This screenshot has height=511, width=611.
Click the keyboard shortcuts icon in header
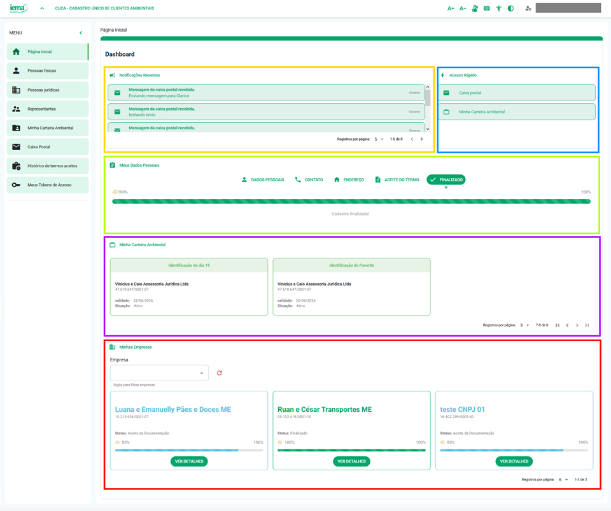pos(487,8)
